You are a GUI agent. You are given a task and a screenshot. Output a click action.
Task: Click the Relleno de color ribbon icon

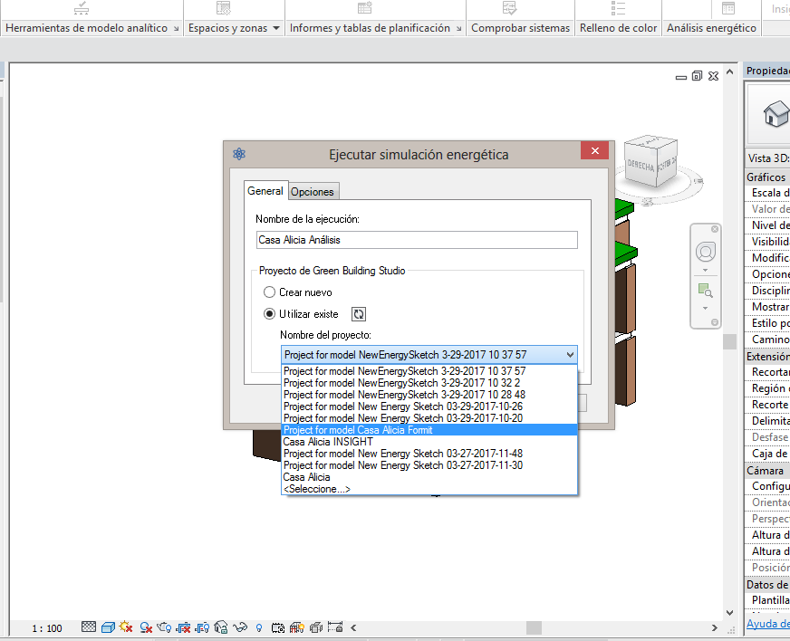(x=618, y=7)
